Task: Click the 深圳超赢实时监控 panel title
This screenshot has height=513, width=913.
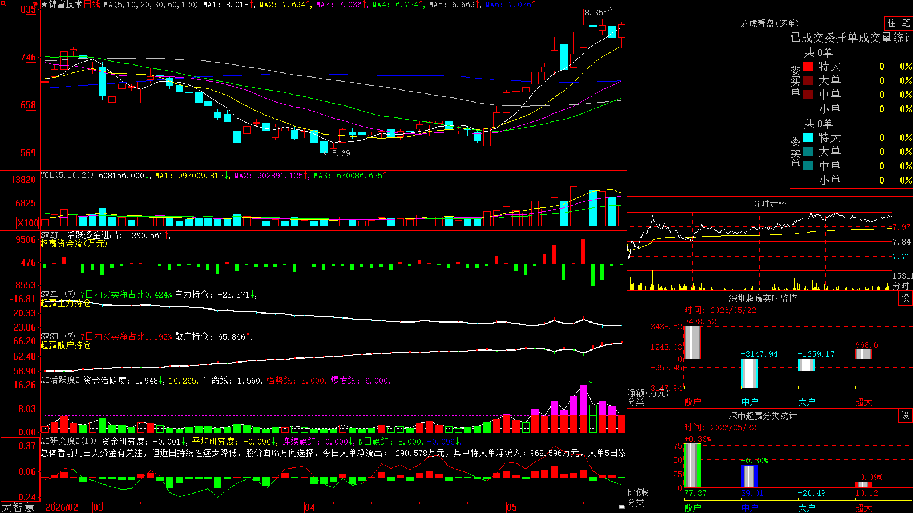Action: (x=763, y=298)
